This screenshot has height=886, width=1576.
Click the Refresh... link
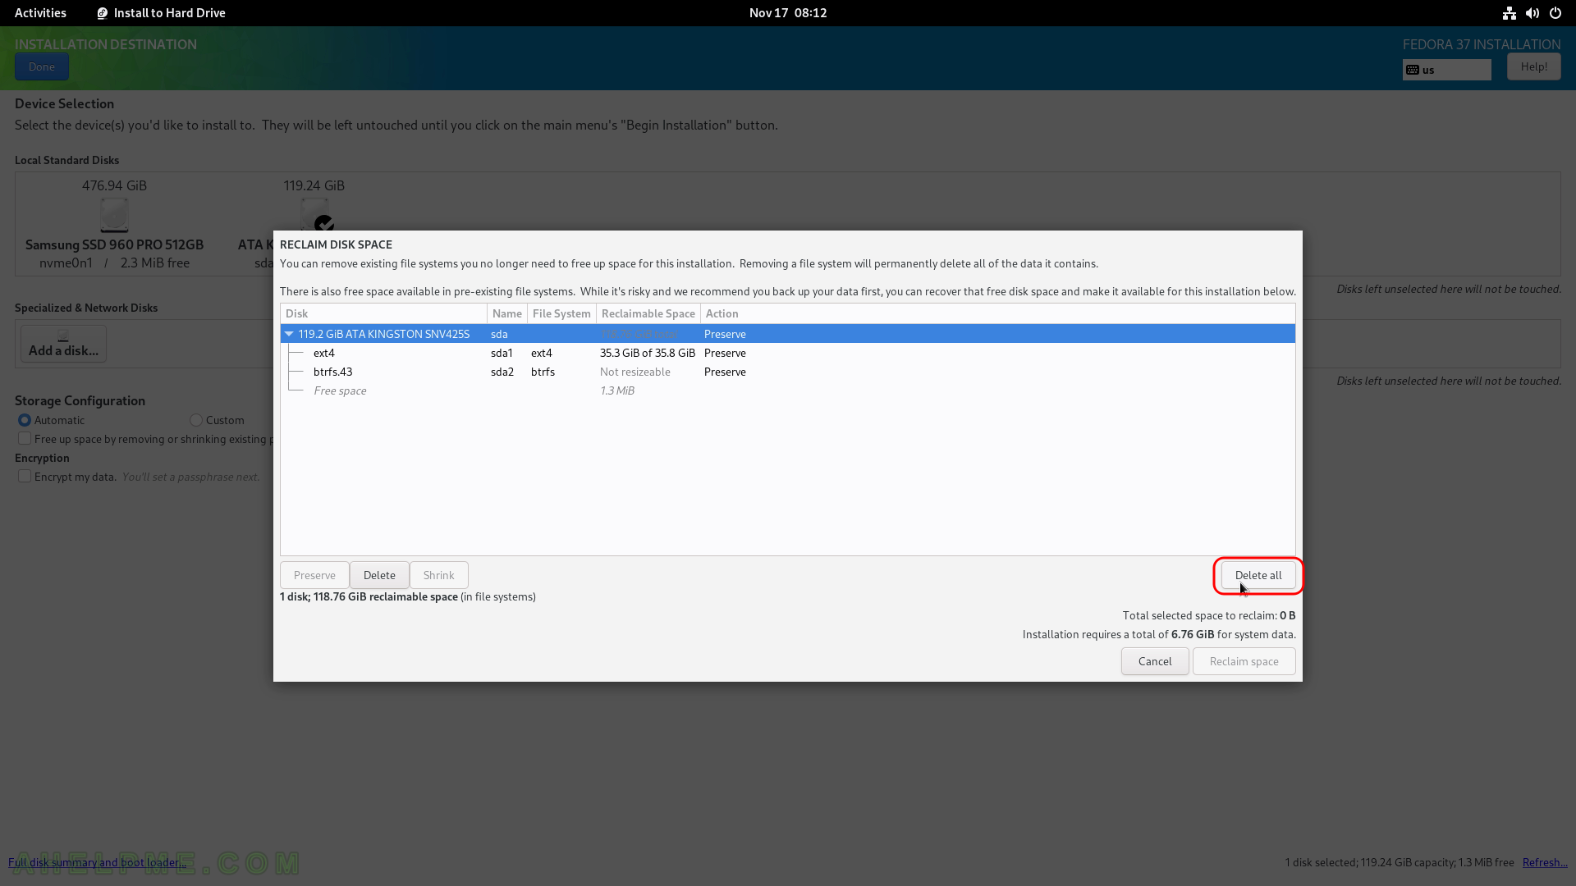pyautogui.click(x=1545, y=862)
